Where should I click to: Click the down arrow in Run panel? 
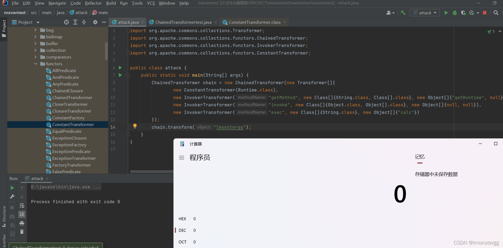tap(22, 197)
